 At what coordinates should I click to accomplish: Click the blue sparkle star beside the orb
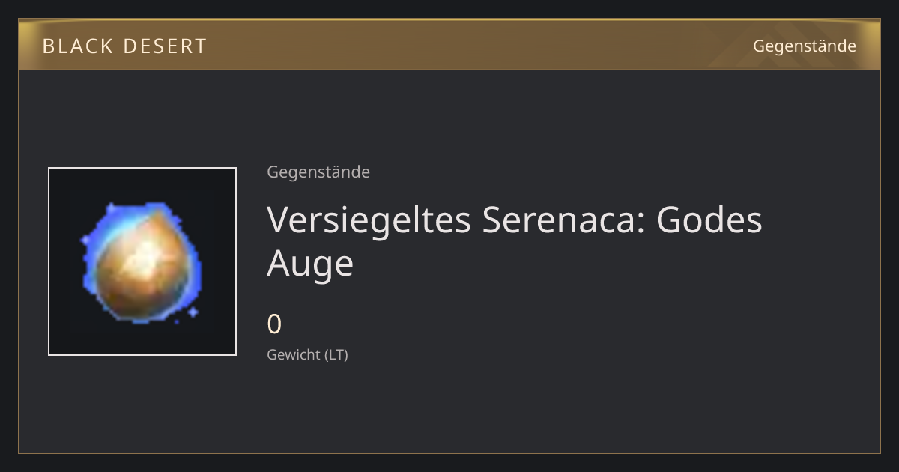tap(193, 311)
